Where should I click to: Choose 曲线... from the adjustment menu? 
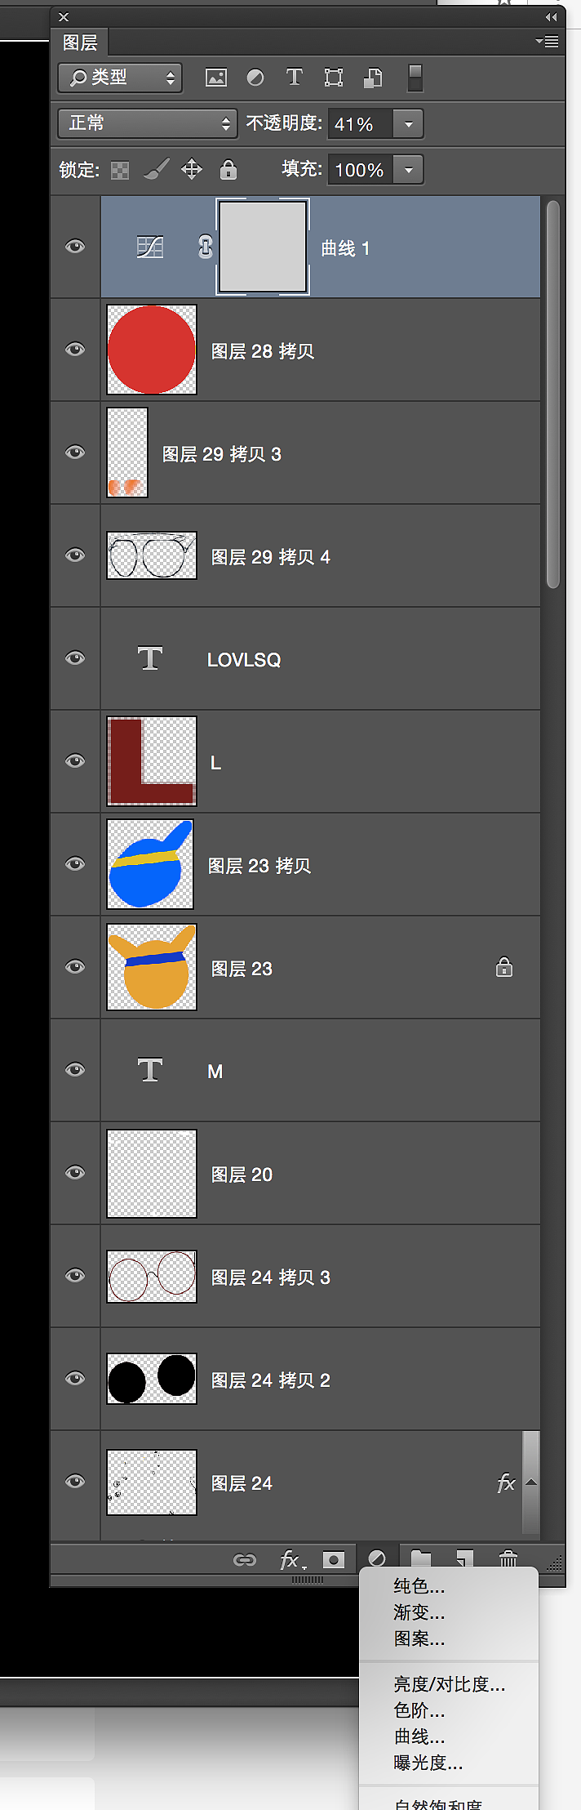[x=419, y=1736]
